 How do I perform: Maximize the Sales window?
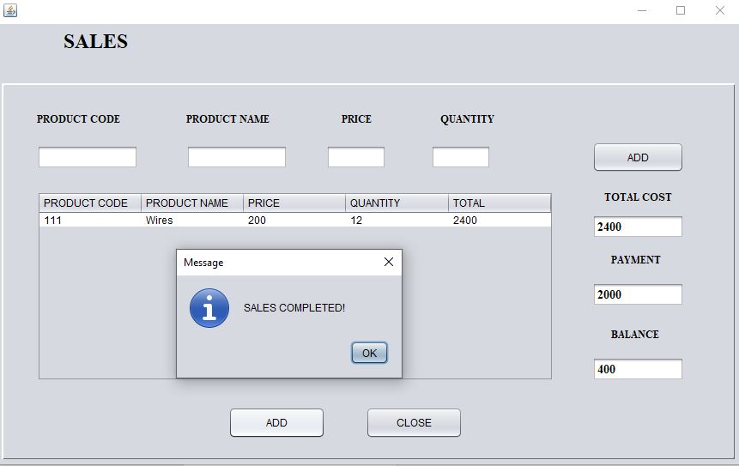681,10
